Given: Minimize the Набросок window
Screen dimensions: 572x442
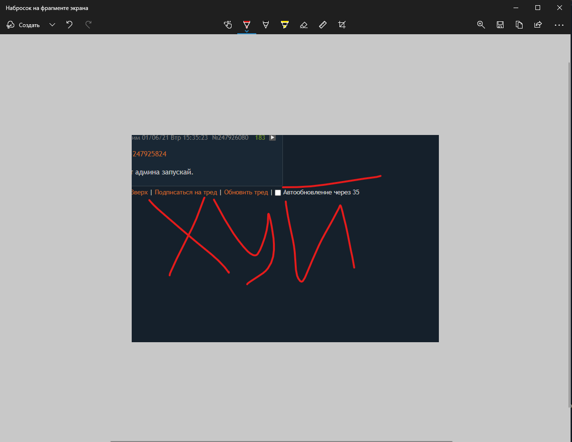Looking at the screenshot, I should (516, 8).
